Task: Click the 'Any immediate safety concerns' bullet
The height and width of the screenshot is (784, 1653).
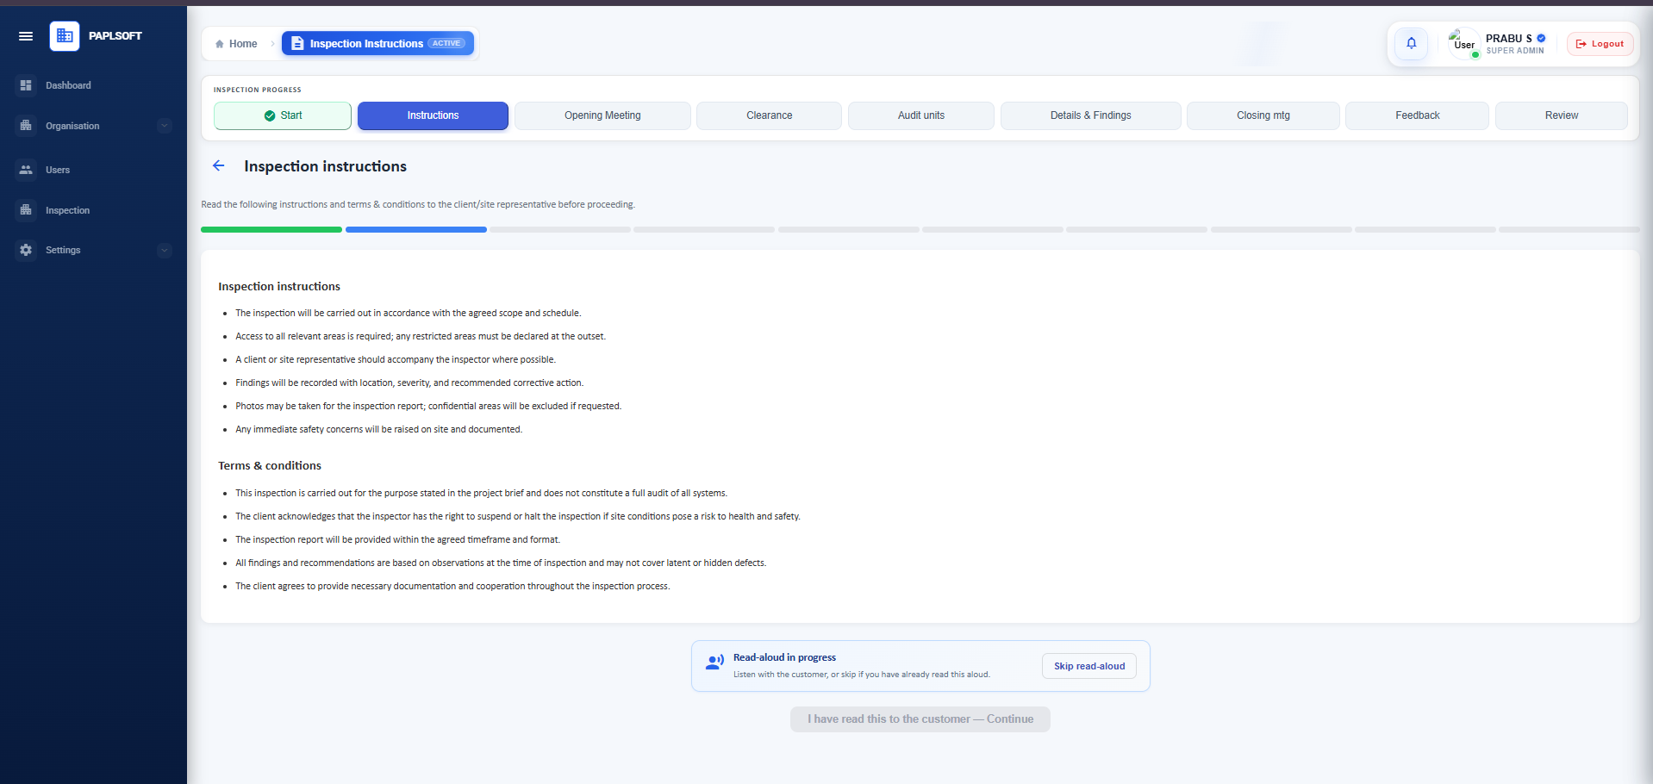Action: pyautogui.click(x=378, y=429)
